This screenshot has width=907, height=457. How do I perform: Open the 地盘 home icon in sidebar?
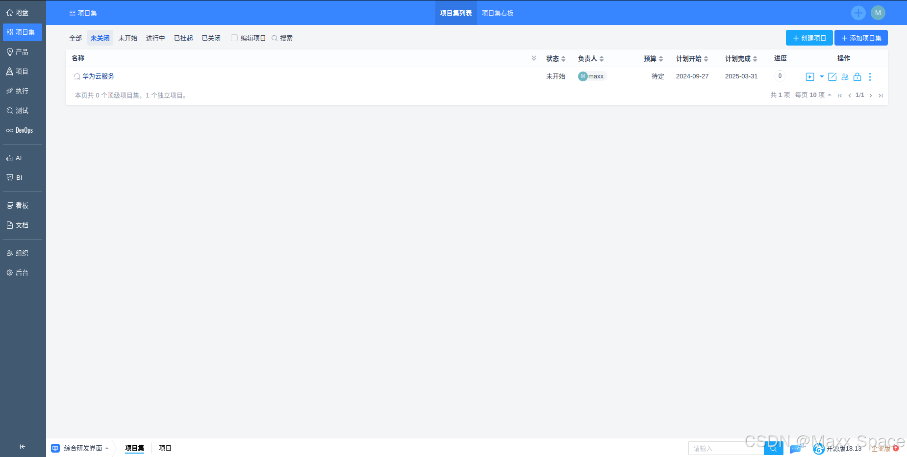click(10, 13)
